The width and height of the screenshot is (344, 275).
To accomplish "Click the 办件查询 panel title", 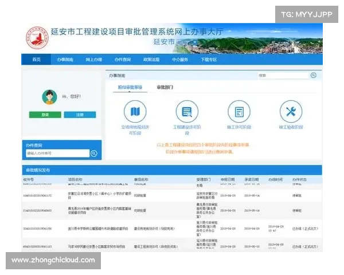I will [34, 145].
